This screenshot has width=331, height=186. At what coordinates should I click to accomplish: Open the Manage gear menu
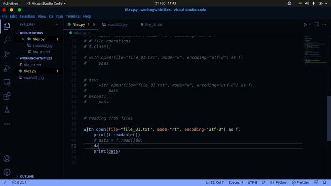pyautogui.click(x=7, y=172)
